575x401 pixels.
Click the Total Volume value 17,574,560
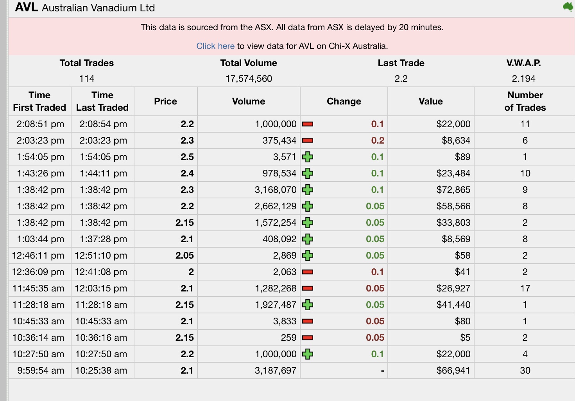click(249, 79)
